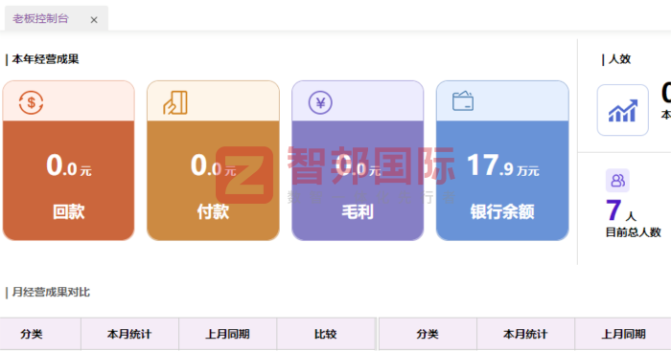Click the 本年经营成果 section heading

pyautogui.click(x=45, y=59)
